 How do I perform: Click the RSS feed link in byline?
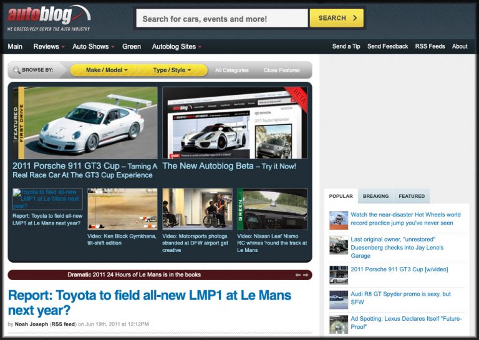(x=63, y=324)
